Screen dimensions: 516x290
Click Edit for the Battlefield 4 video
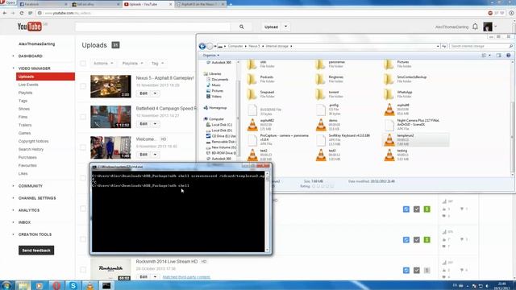144,124
